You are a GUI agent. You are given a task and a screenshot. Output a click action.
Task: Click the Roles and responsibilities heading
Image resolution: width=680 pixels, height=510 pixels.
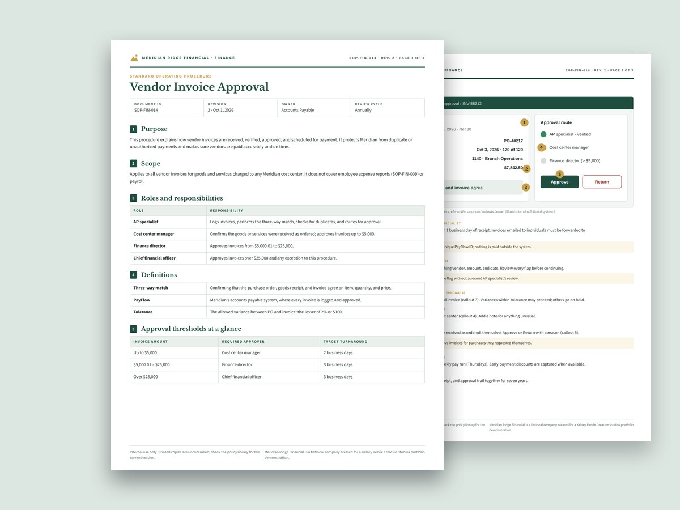click(182, 198)
